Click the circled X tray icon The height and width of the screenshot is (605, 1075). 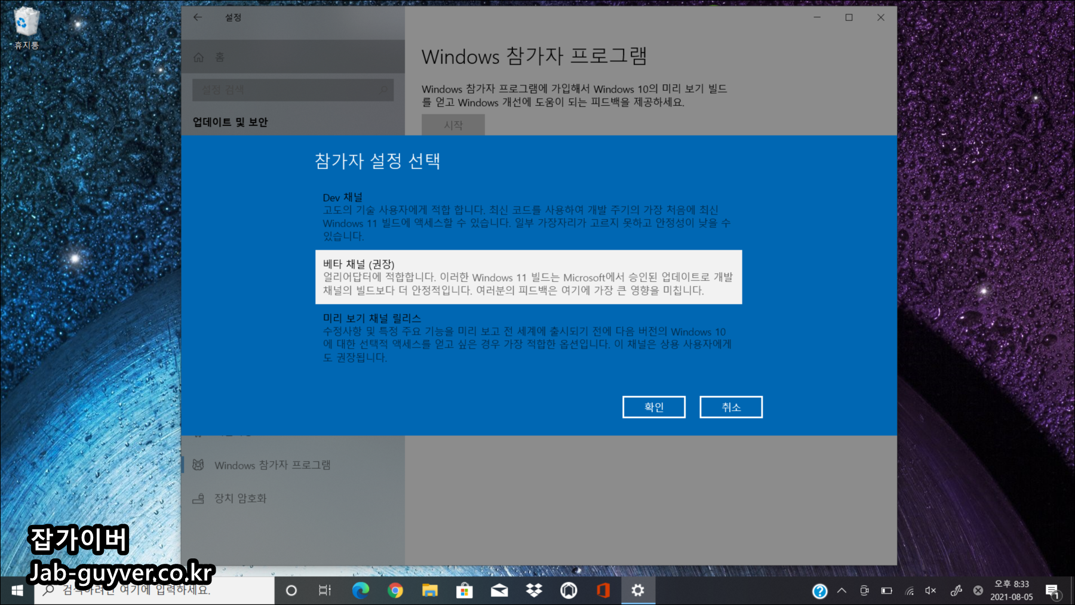[x=978, y=591]
